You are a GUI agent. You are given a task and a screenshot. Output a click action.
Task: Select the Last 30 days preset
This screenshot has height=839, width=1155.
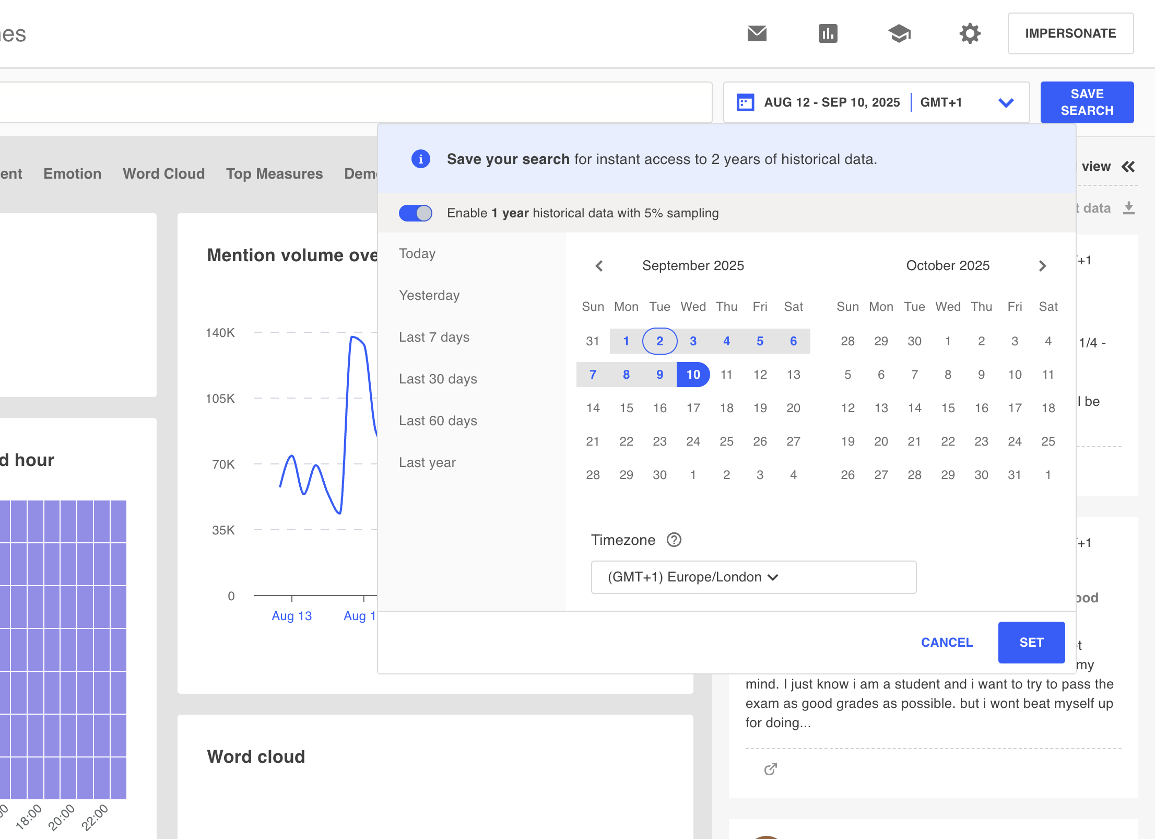coord(438,379)
